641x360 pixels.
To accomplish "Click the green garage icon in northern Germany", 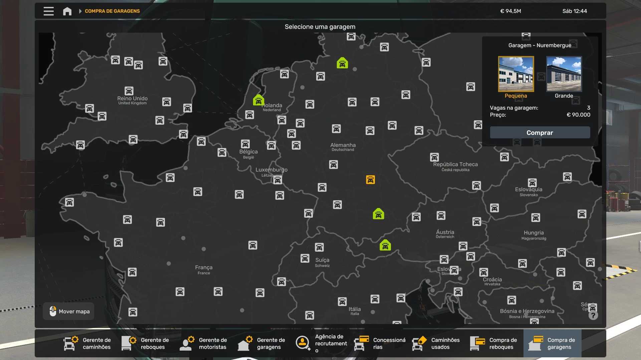I will (x=342, y=63).
